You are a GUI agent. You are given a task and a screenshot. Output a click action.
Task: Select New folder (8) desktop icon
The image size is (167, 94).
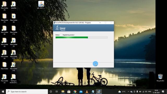coord(4,42)
